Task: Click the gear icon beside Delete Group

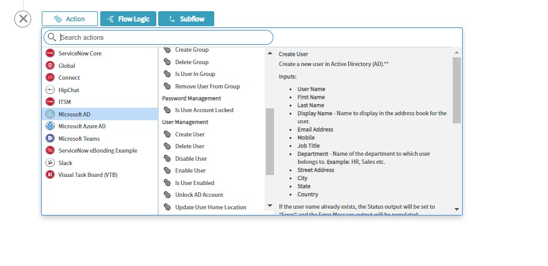Action: [168, 62]
